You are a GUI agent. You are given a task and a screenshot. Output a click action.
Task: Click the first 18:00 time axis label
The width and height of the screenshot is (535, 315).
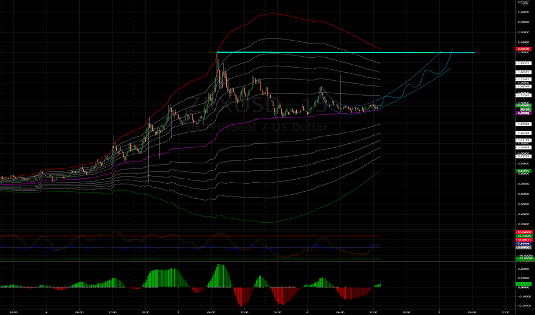(x=14, y=312)
